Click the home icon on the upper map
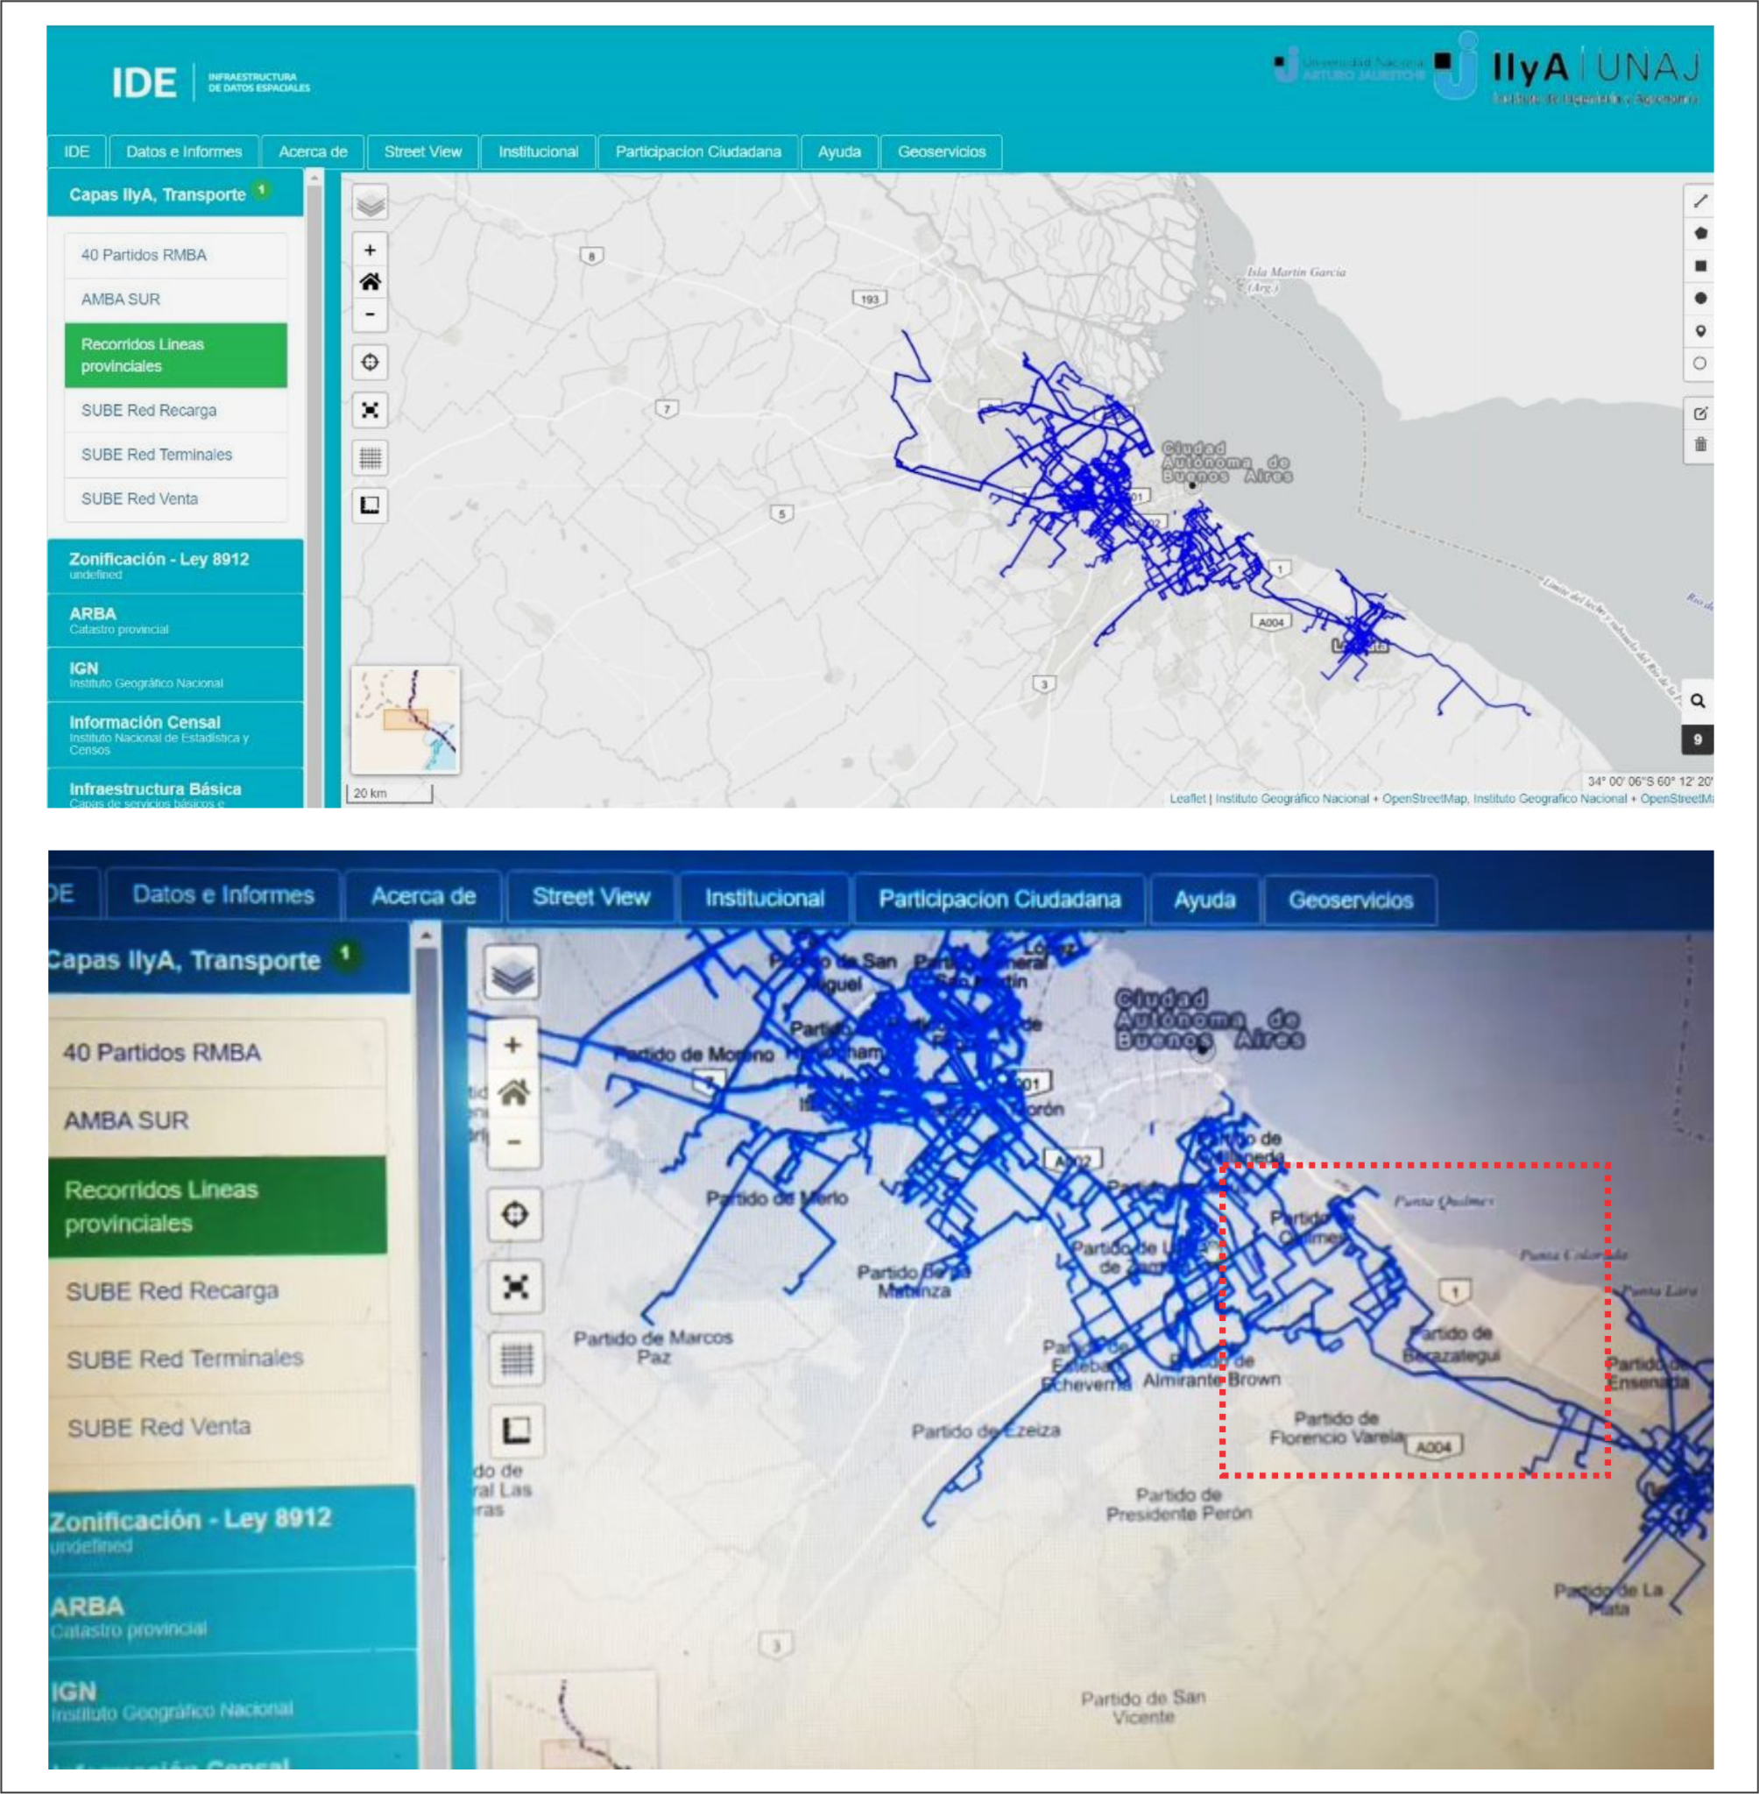This screenshot has height=1794, width=1759. tap(371, 282)
